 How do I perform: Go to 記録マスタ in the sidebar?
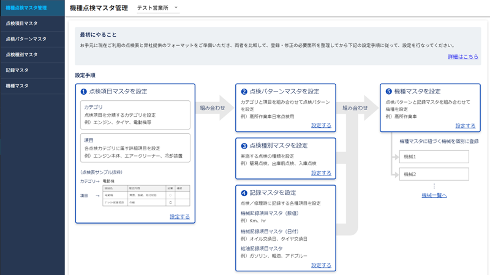(17, 70)
